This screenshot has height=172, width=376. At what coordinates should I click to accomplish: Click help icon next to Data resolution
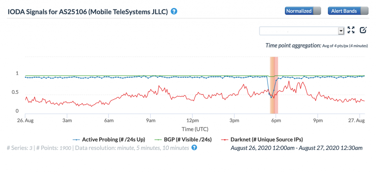pos(194,148)
